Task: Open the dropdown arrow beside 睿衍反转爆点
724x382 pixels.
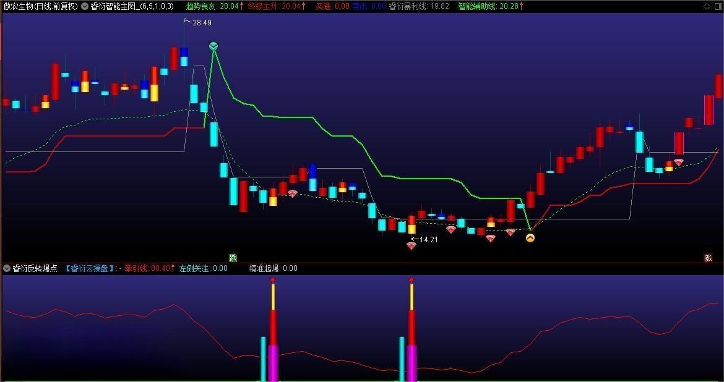Action: click(6, 268)
